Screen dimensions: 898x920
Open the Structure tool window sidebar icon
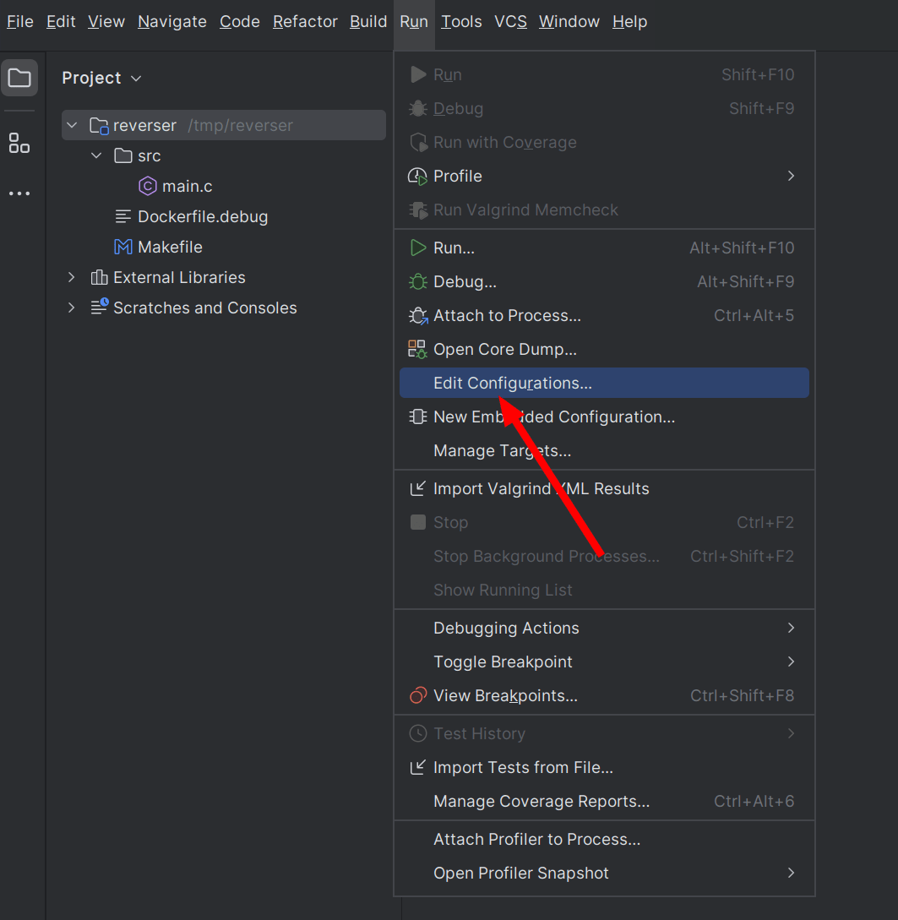pos(19,143)
